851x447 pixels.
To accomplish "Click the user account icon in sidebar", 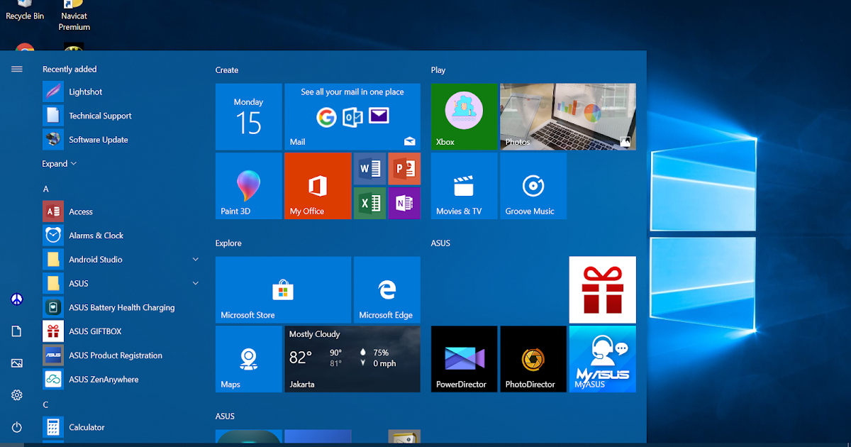I will [x=17, y=299].
